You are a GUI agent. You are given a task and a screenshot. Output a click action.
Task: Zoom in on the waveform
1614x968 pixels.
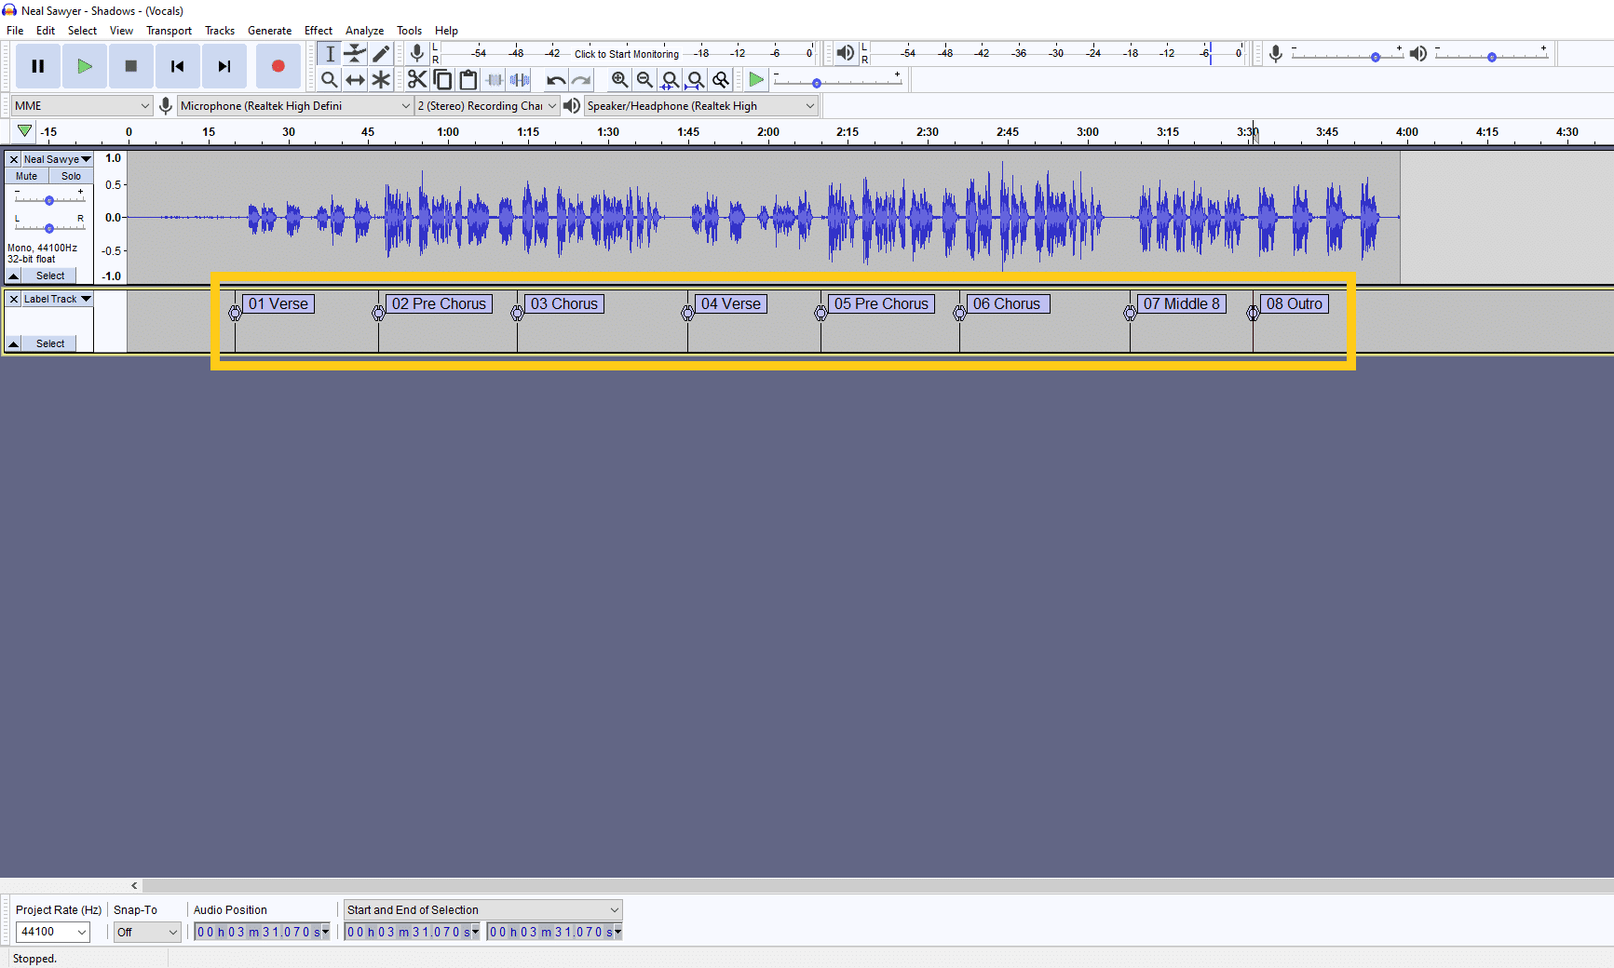tap(619, 79)
